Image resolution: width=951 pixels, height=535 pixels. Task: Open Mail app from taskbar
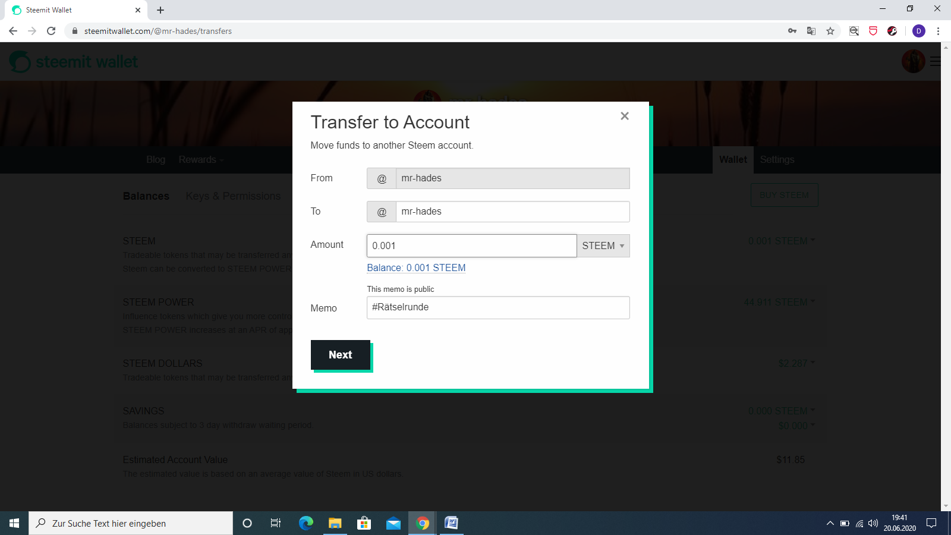pos(393,523)
